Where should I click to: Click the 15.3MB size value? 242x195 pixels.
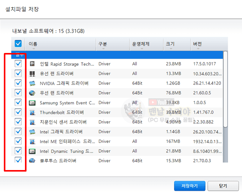pos(174,161)
